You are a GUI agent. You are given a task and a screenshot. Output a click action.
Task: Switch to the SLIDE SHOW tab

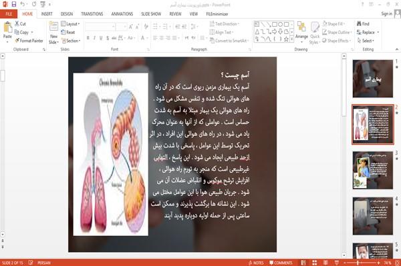[151, 14]
